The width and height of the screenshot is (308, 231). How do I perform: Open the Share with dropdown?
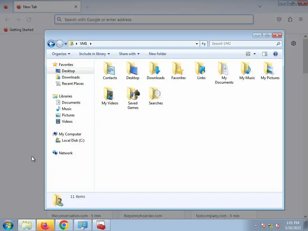coord(129,54)
